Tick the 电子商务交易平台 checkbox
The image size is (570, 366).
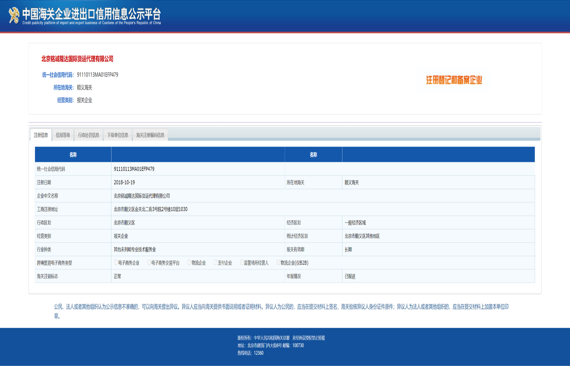(x=149, y=262)
